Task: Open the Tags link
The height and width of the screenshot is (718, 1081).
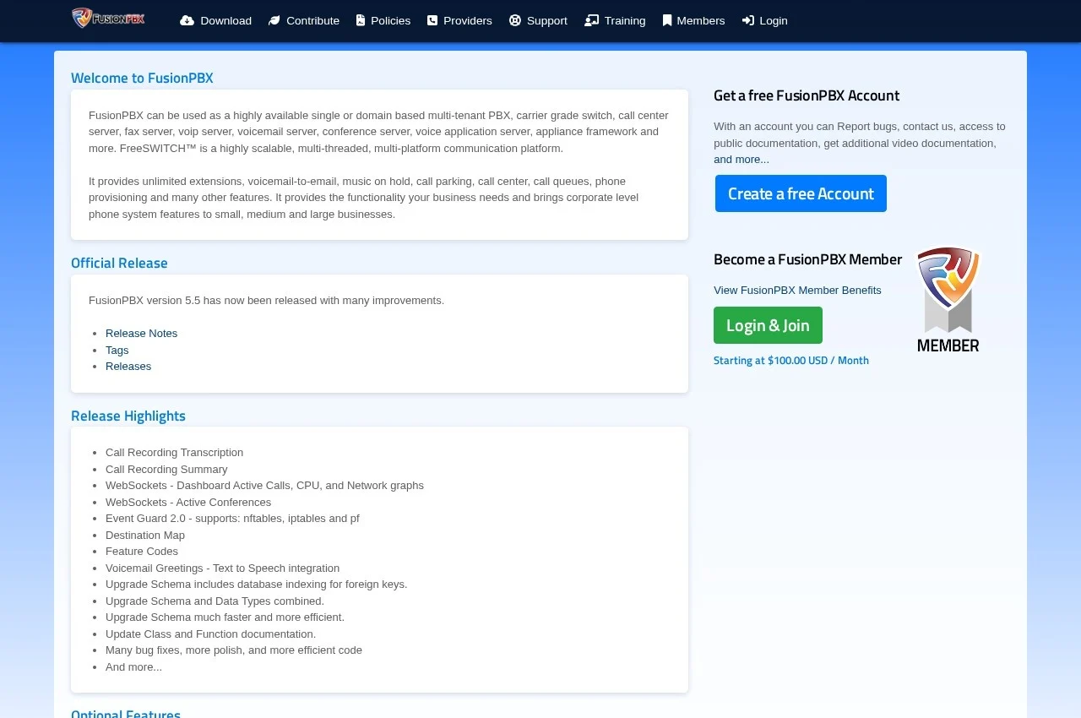Action: 117,350
